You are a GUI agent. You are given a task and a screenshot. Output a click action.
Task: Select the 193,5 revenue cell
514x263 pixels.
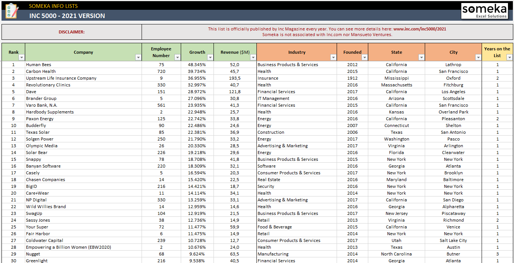[x=235, y=78]
